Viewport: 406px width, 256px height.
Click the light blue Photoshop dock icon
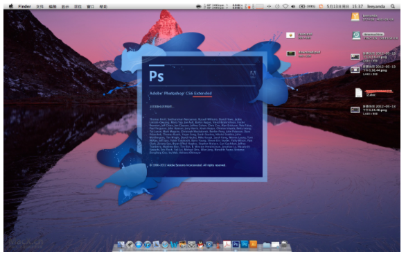pos(244,244)
